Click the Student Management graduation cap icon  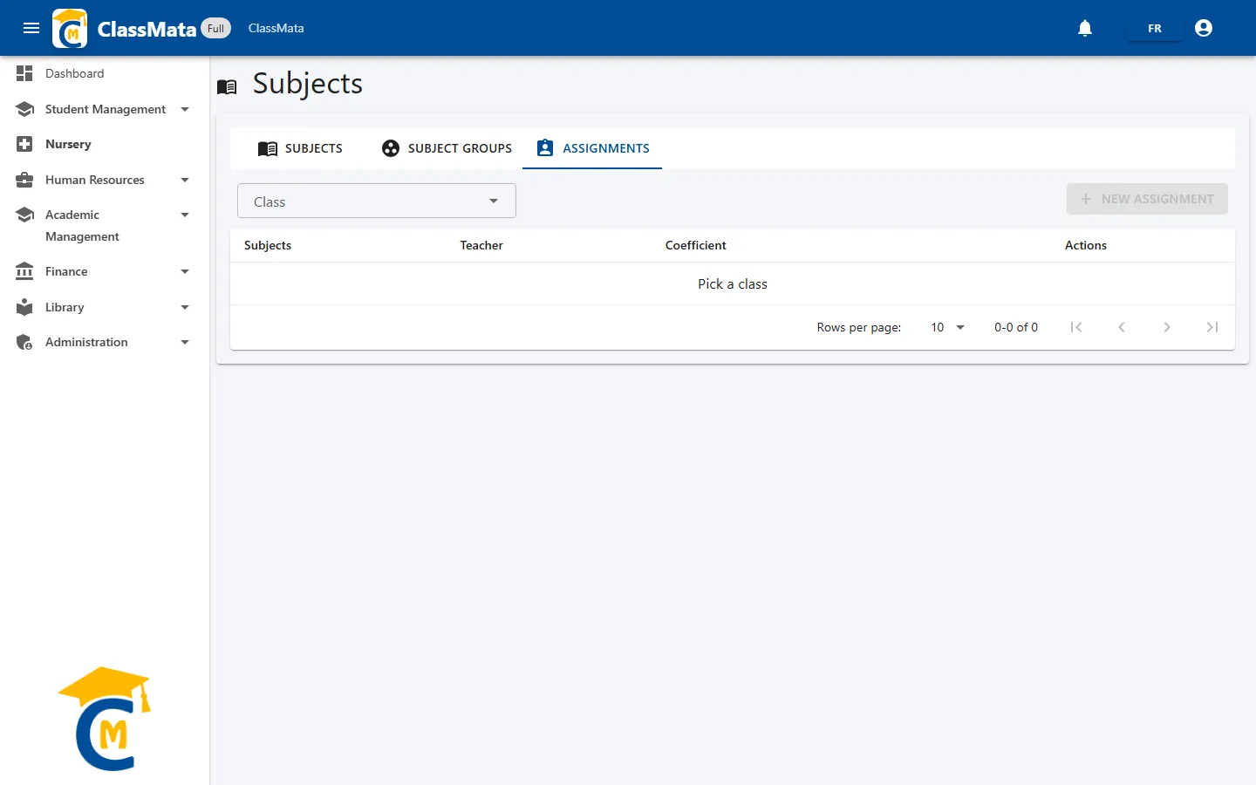pyautogui.click(x=24, y=109)
